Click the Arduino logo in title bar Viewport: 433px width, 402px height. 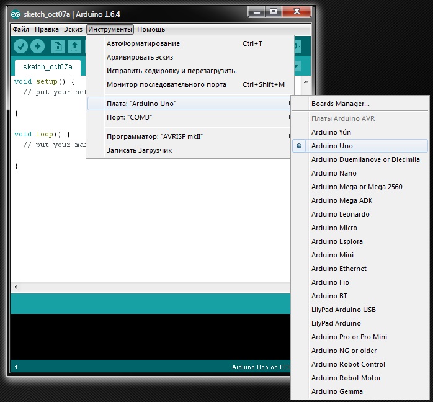pos(16,14)
